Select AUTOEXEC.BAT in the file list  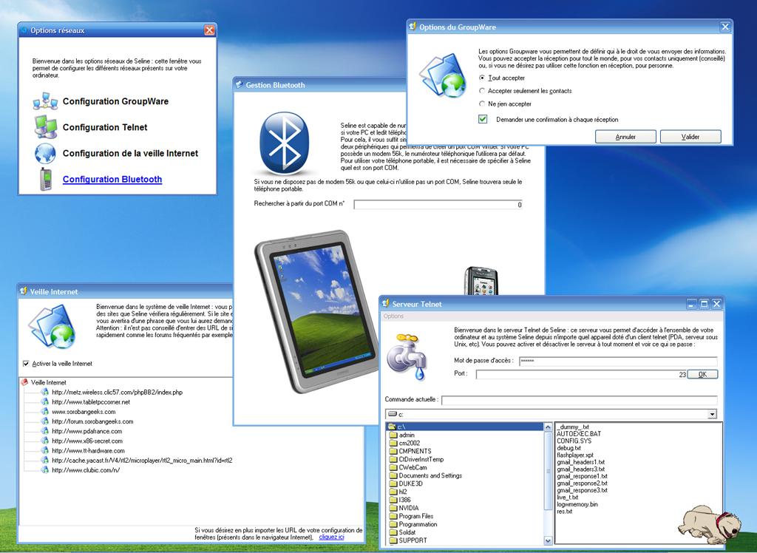coord(579,434)
